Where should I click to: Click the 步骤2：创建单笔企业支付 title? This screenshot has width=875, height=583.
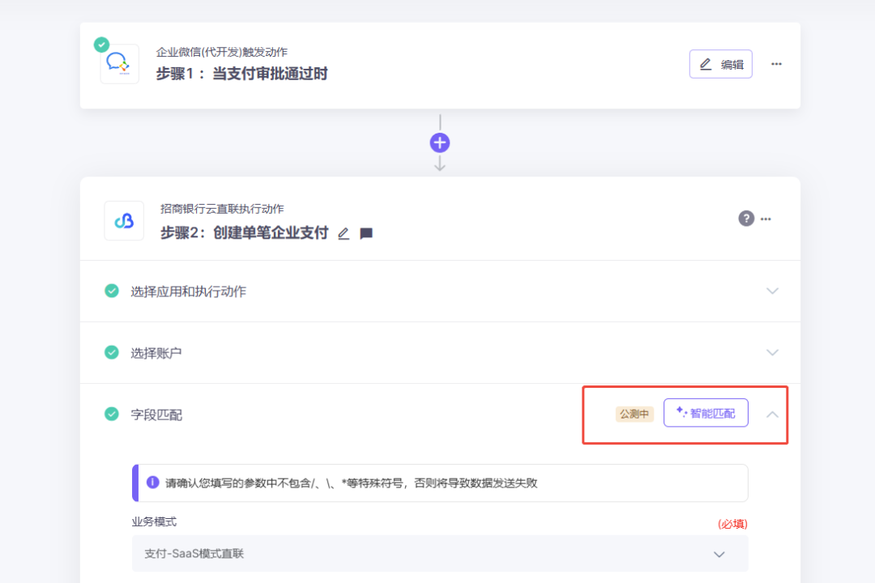(x=245, y=232)
